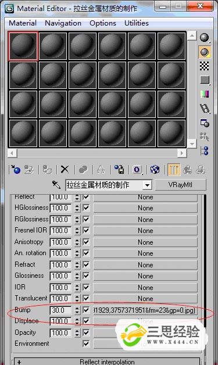Click the Reset Map/Mtl delete icon
Screen dimensions: 218x365
click(65, 170)
